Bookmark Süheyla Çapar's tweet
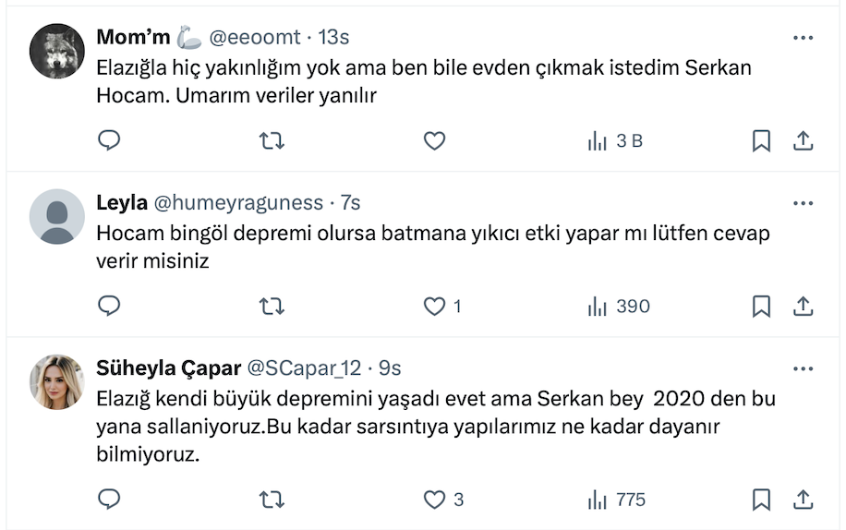The width and height of the screenshot is (846, 530). pyautogui.click(x=761, y=500)
